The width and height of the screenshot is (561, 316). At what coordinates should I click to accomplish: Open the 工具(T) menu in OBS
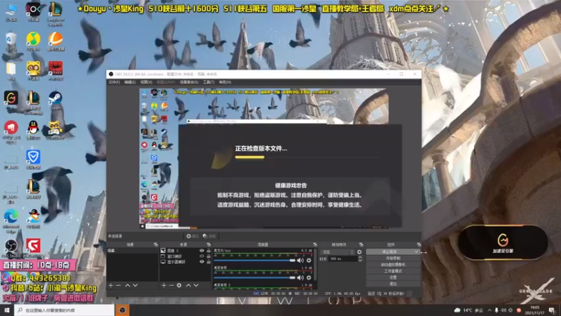click(208, 82)
